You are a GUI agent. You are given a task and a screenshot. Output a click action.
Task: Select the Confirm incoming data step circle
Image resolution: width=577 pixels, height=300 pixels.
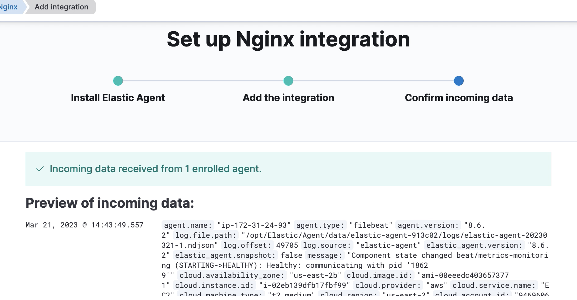pos(459,81)
